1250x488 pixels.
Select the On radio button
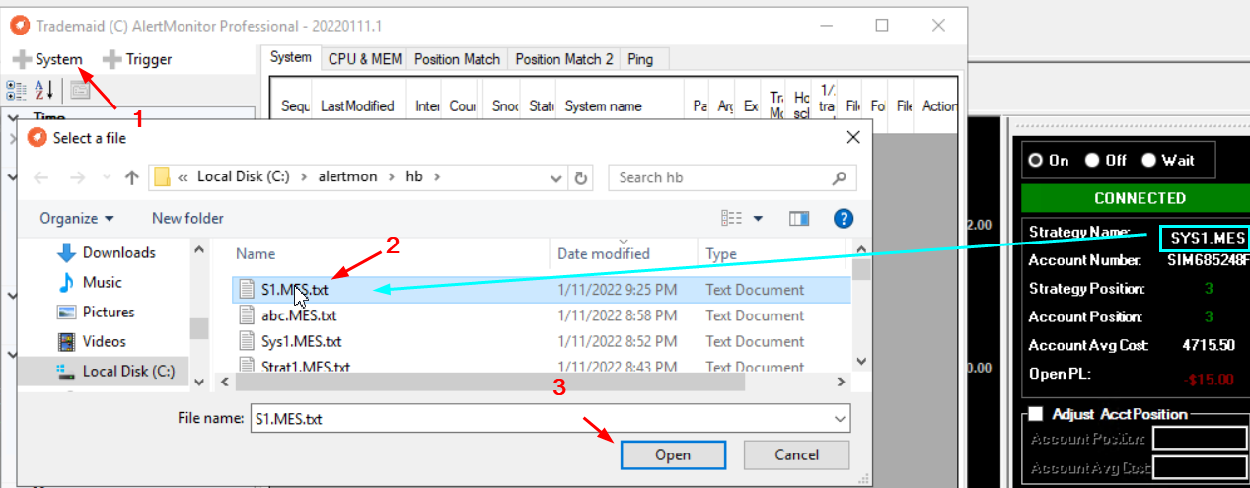click(x=1036, y=160)
